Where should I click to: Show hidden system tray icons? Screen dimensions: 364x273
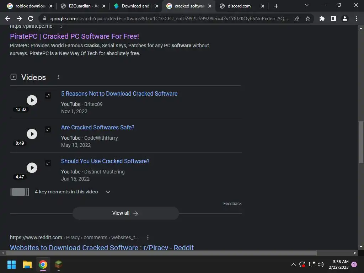click(293, 264)
